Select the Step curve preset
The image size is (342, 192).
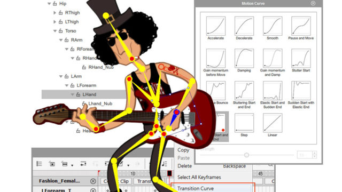[x=244, y=123]
